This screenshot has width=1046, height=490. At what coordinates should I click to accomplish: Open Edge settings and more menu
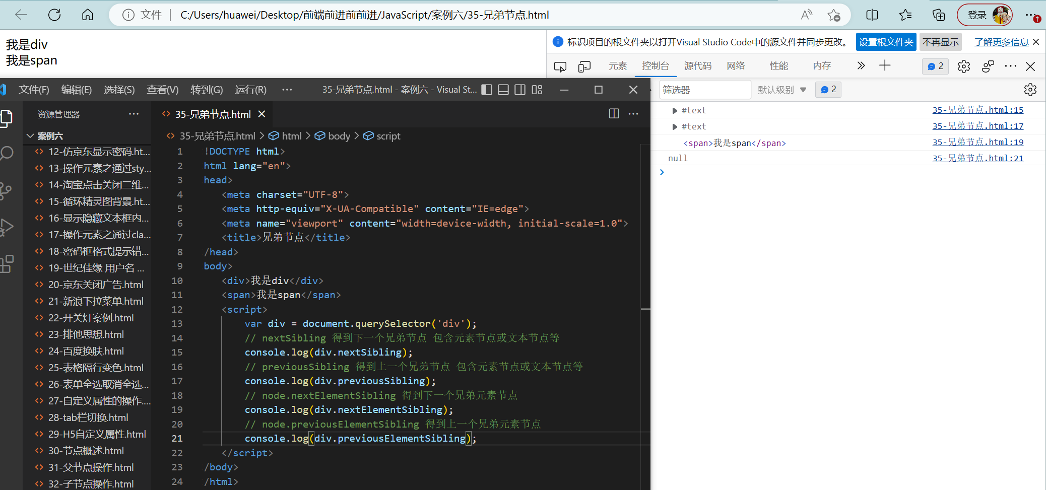coord(1032,15)
